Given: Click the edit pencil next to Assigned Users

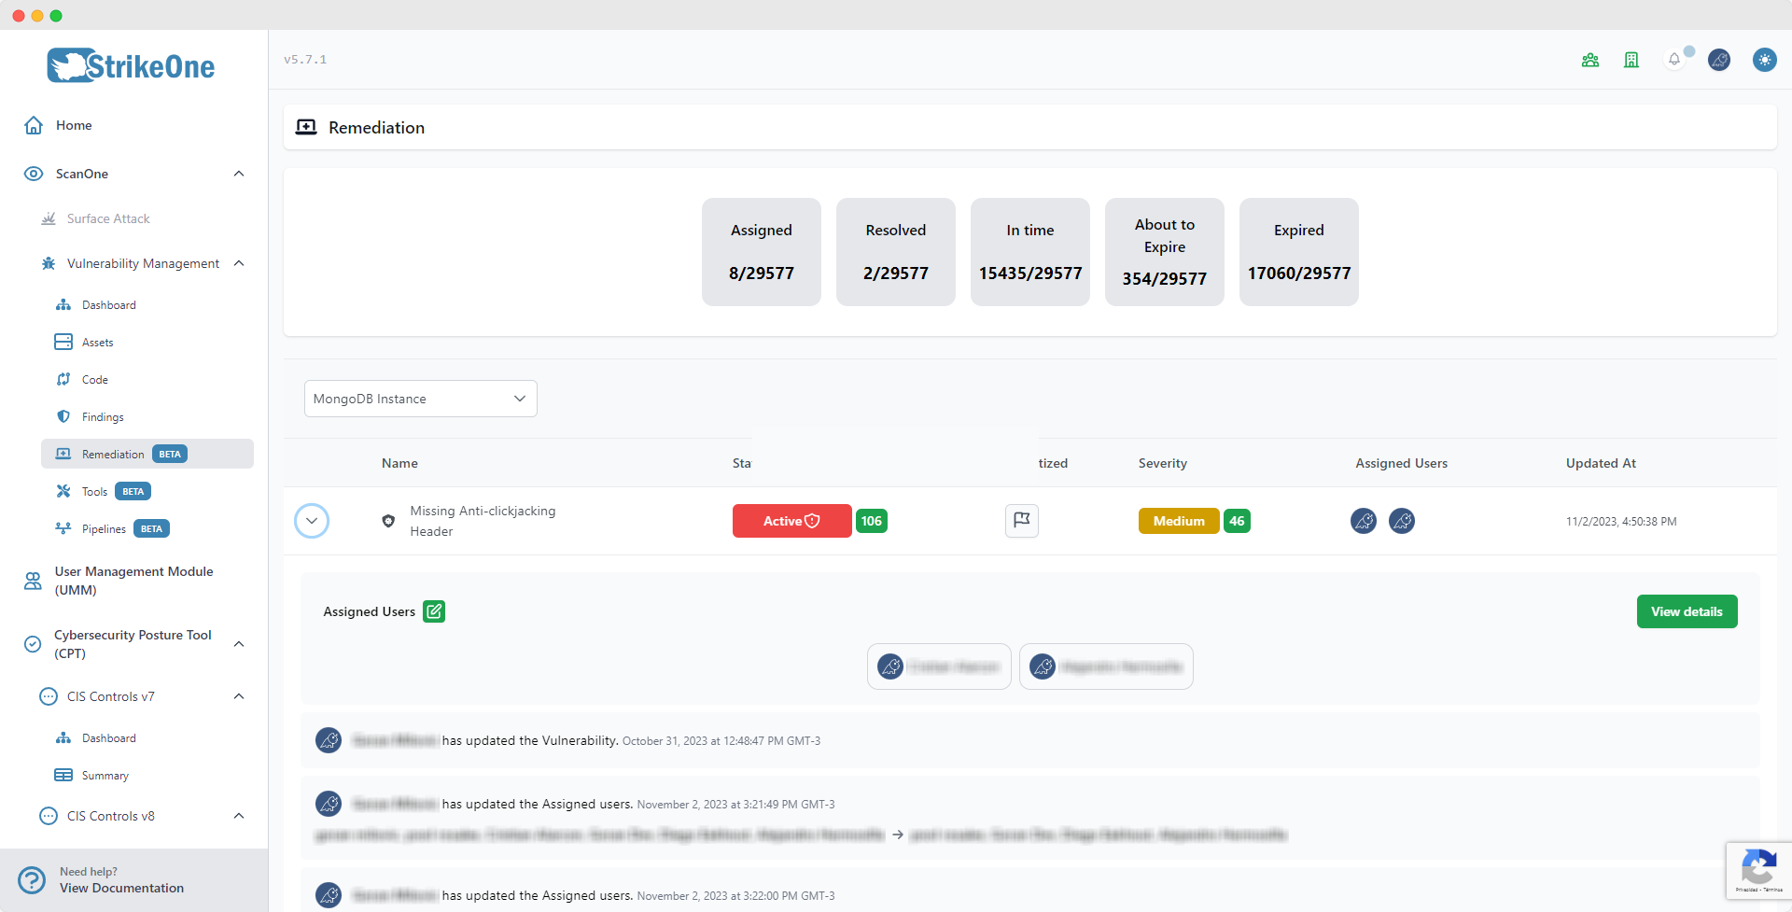Looking at the screenshot, I should [x=434, y=611].
